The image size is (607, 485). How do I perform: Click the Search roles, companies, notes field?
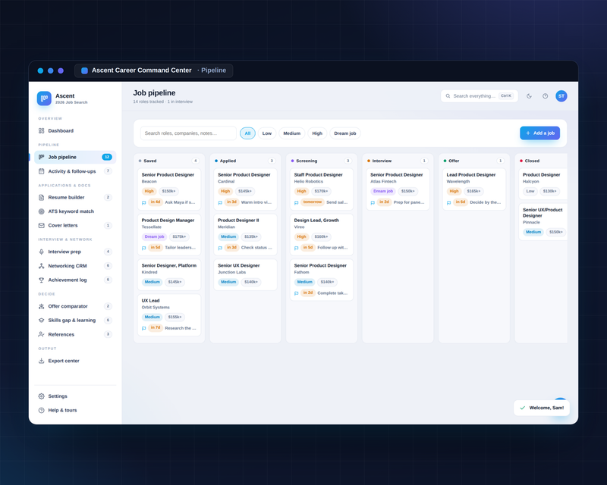(188, 133)
